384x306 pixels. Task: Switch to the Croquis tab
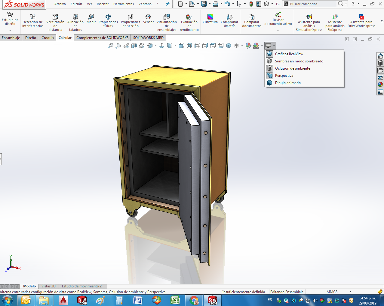click(x=48, y=38)
